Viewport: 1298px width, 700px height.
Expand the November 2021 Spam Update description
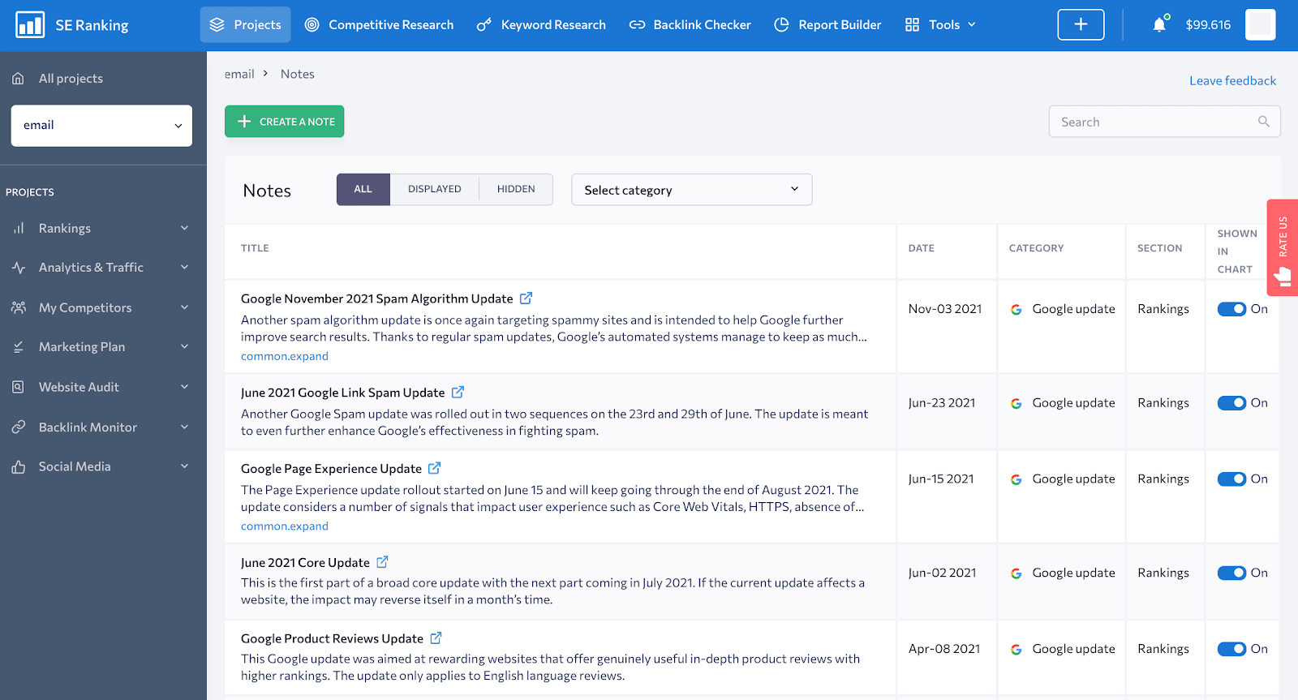pyautogui.click(x=285, y=357)
